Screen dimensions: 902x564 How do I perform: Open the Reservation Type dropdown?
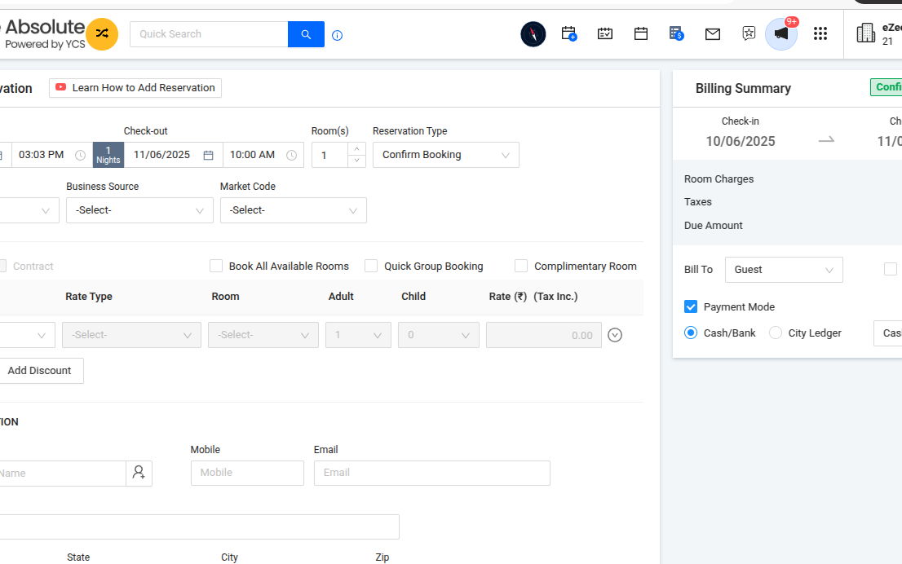(x=445, y=155)
